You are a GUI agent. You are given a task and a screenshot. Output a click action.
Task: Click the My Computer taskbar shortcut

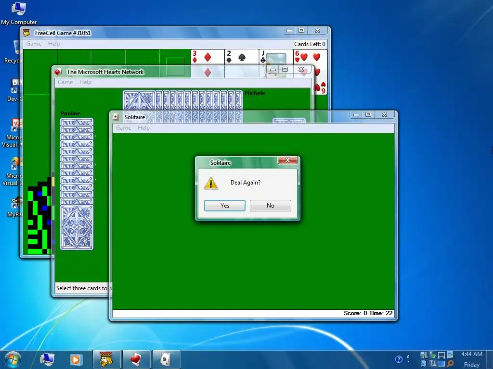[x=47, y=359]
